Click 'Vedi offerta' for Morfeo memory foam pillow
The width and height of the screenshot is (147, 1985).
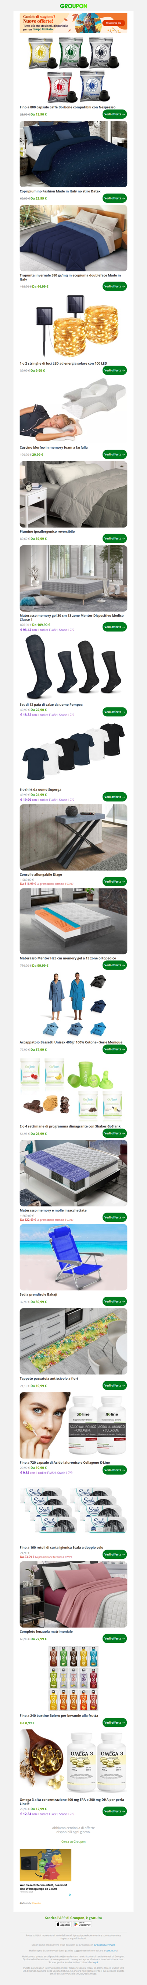pyautogui.click(x=115, y=454)
